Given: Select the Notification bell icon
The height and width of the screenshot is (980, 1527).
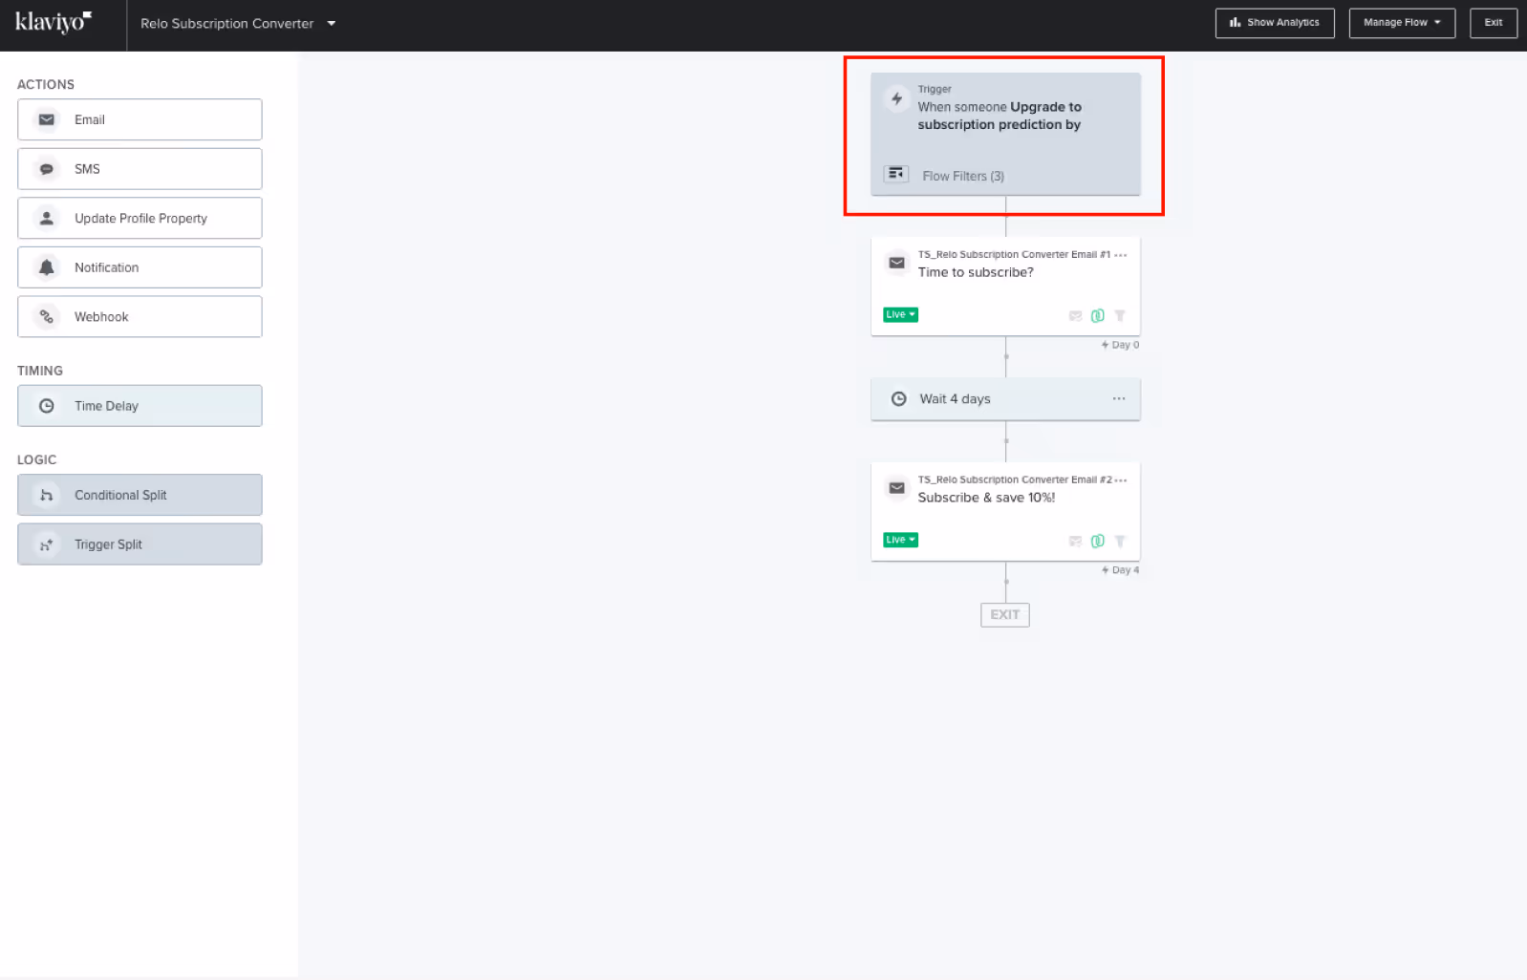Looking at the screenshot, I should click(x=46, y=267).
